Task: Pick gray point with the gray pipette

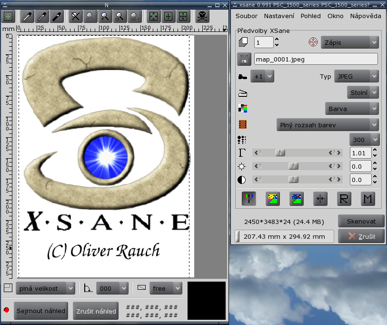Action: pos(42,17)
